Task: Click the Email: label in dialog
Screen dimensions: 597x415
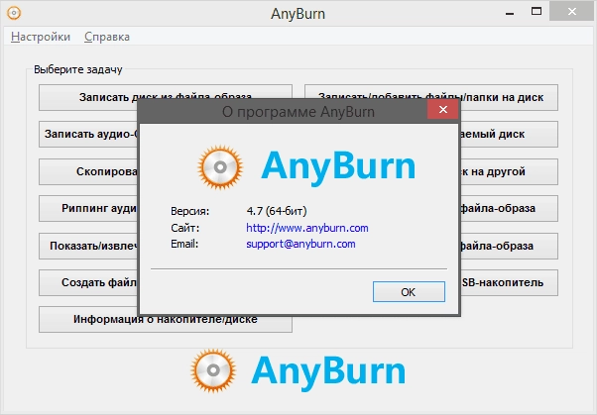Action: click(184, 244)
